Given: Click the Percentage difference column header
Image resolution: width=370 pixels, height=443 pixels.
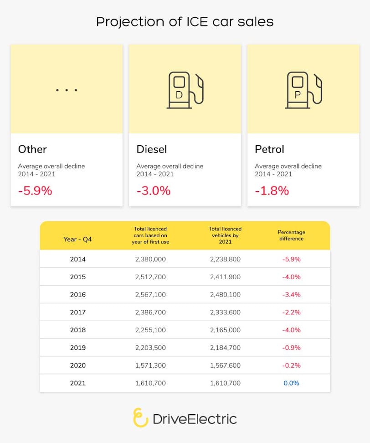Looking at the screenshot, I should pyautogui.click(x=291, y=235).
